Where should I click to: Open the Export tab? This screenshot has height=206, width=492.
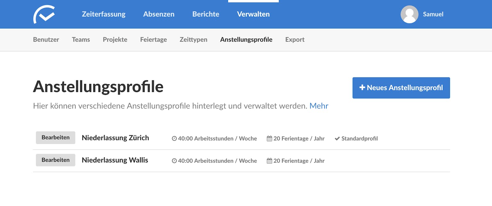point(295,39)
